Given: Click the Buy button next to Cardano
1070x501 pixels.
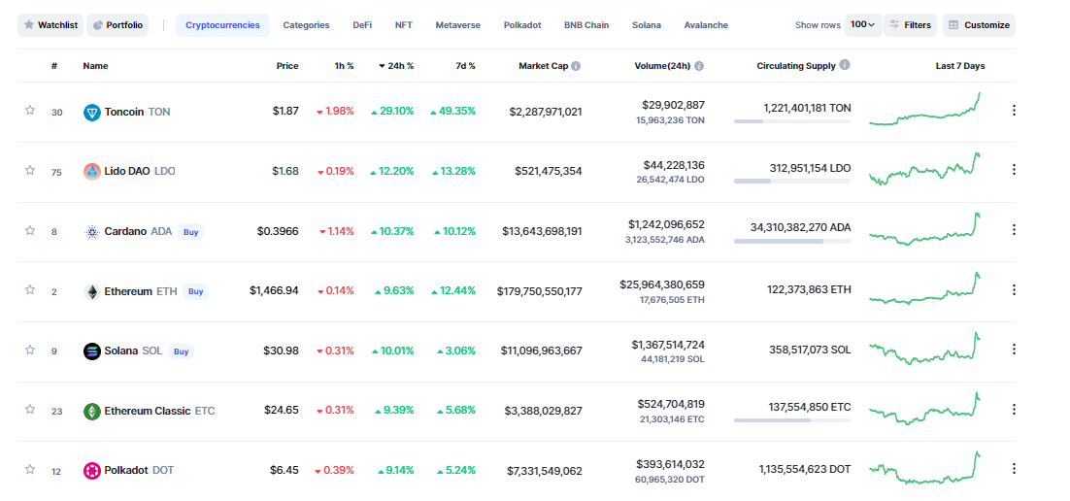Looking at the screenshot, I should [191, 231].
